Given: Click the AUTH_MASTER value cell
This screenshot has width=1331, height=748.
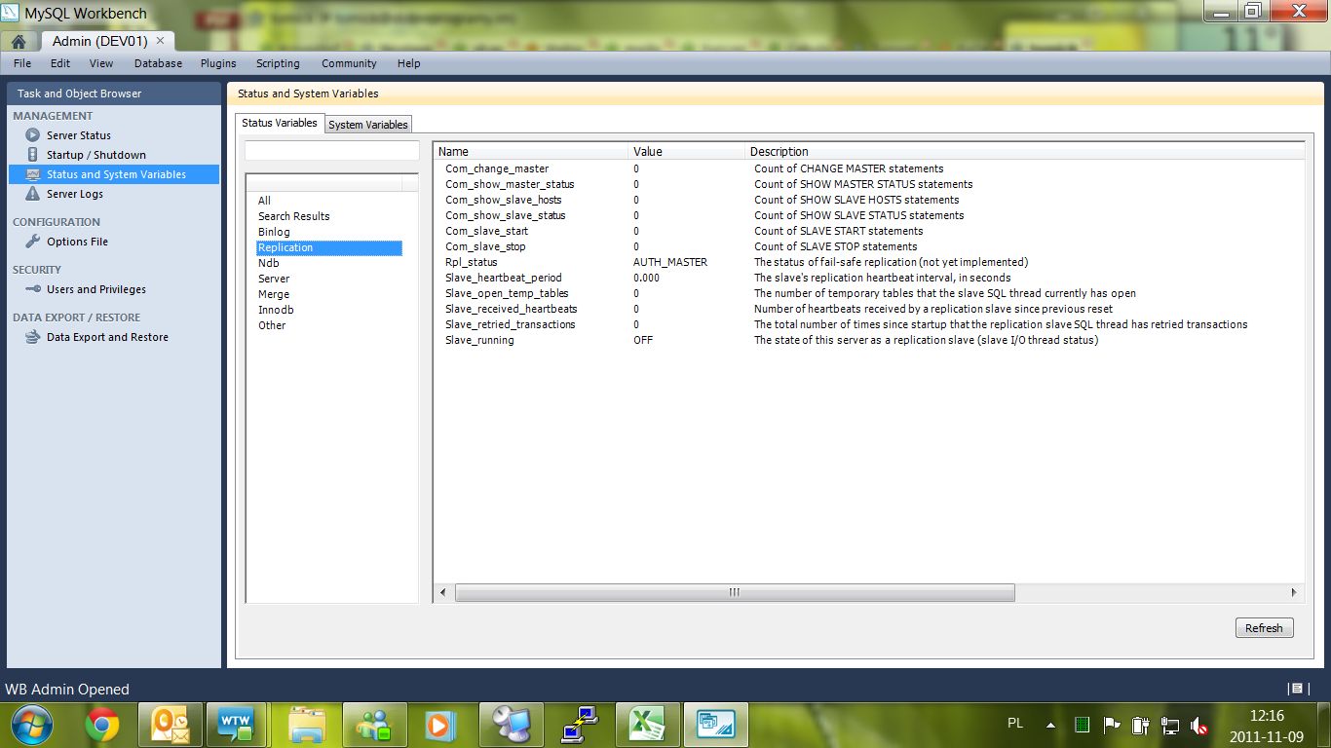Looking at the screenshot, I should pos(670,262).
